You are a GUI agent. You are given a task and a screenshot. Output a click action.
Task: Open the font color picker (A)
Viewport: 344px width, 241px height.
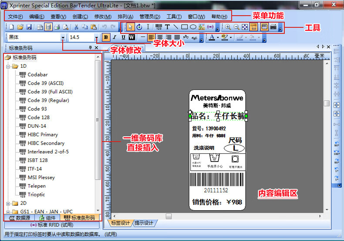tap(212, 37)
